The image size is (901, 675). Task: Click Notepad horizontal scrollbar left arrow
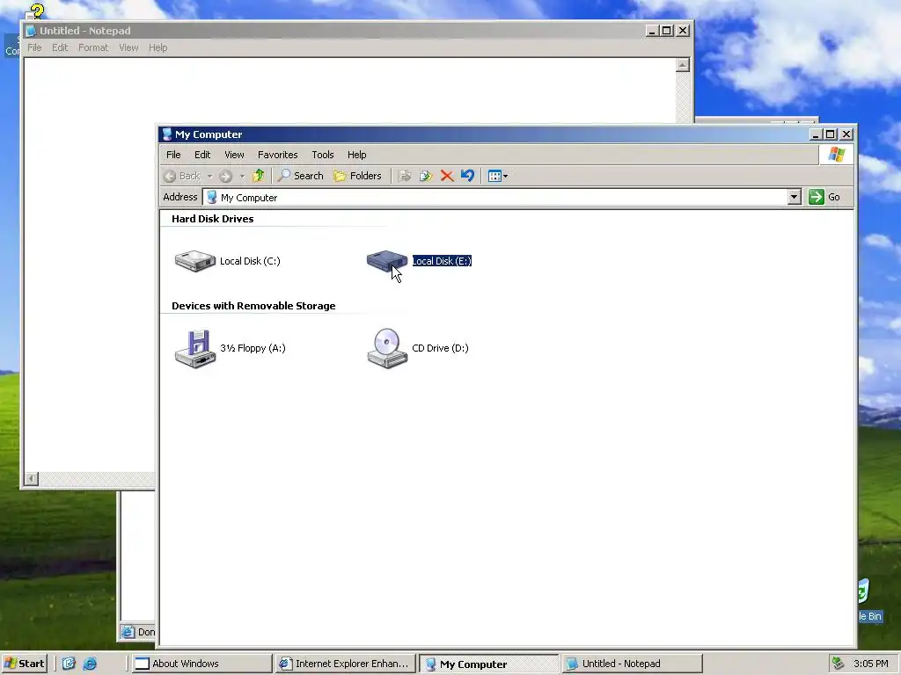[x=32, y=479]
